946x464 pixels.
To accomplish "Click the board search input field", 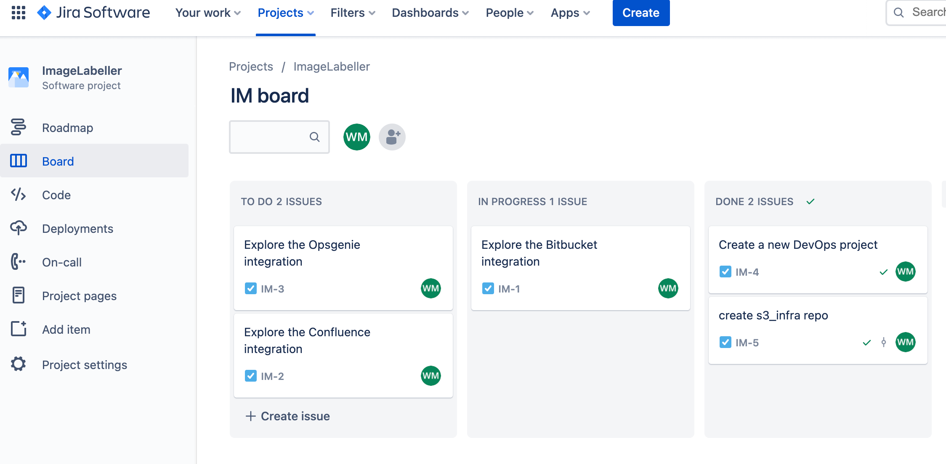I will pyautogui.click(x=280, y=136).
